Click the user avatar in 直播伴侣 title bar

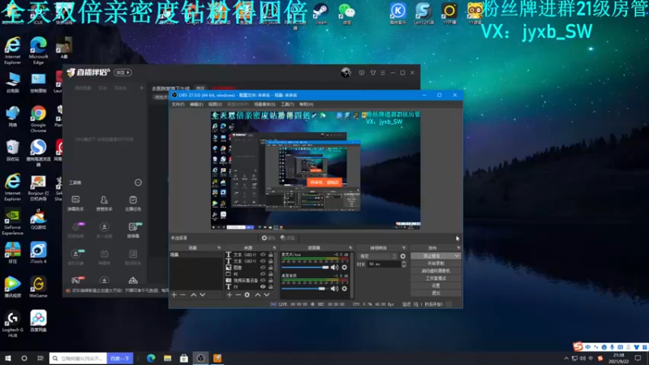pyautogui.click(x=346, y=72)
